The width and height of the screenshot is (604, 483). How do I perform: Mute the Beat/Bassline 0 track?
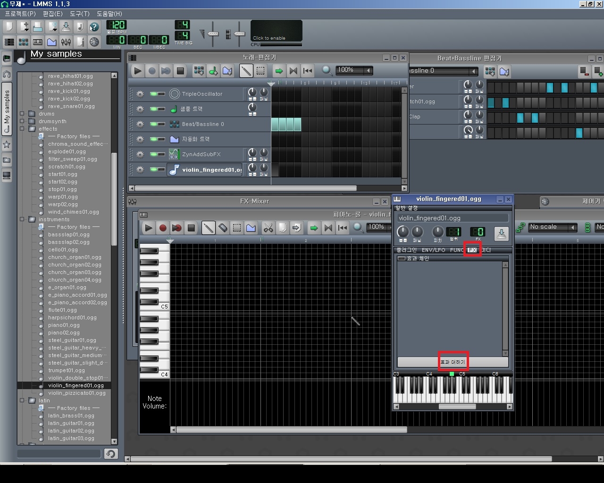click(x=153, y=124)
